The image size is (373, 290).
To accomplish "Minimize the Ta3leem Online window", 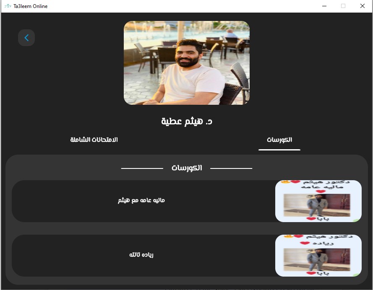I will (324, 6).
